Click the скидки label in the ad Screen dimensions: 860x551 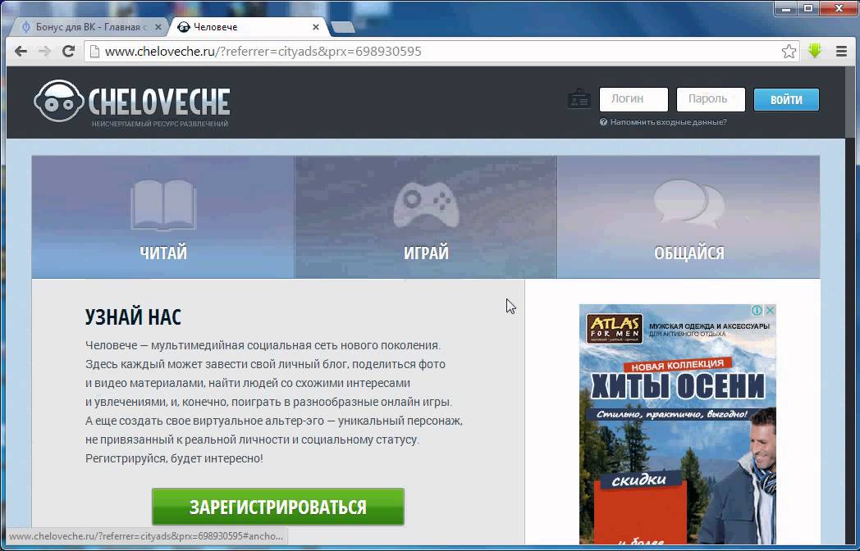[x=639, y=480]
